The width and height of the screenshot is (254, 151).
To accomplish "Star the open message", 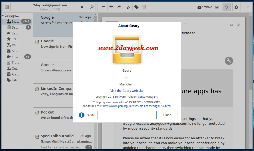I will click(x=232, y=24).
